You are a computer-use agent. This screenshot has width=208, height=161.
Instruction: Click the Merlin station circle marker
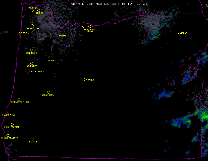pyautogui.click(x=32, y=139)
